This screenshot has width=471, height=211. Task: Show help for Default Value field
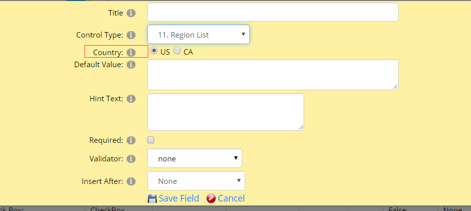click(x=131, y=65)
